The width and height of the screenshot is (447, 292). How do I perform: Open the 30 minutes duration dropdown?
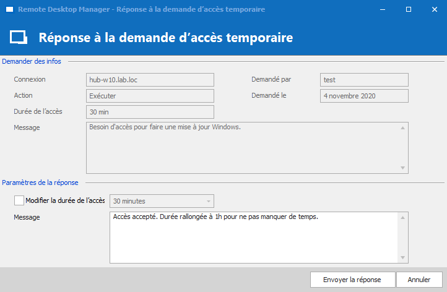pyautogui.click(x=161, y=201)
